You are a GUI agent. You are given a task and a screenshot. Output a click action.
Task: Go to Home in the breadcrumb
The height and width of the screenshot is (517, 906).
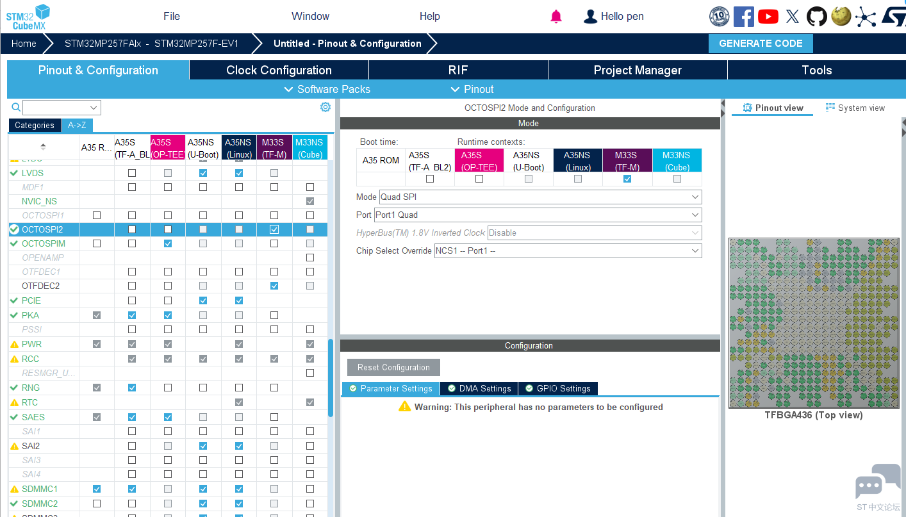[x=24, y=44]
